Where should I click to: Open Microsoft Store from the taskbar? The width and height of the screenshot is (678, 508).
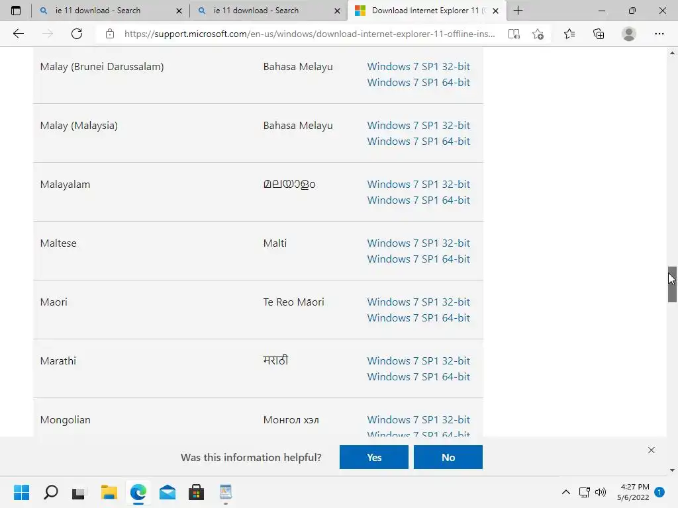196,492
